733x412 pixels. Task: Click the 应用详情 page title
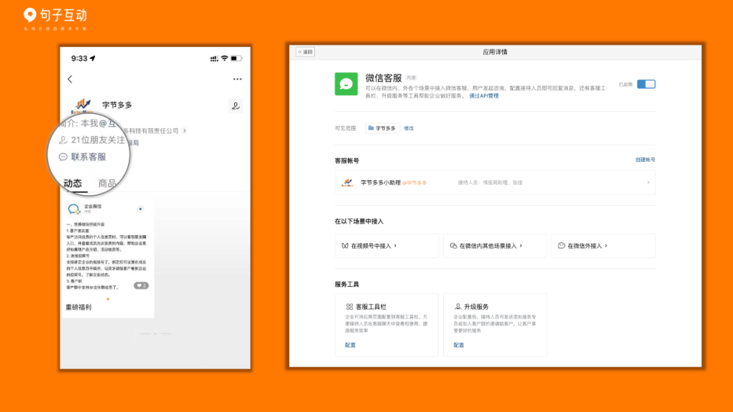tap(495, 52)
